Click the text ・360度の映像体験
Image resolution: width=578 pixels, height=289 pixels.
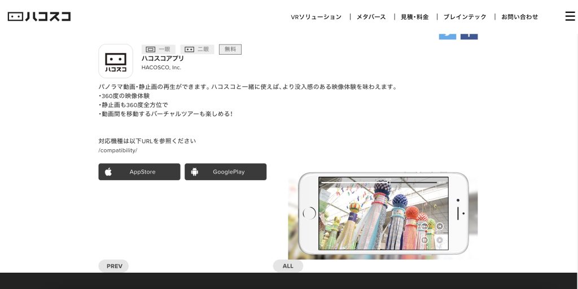coord(124,96)
